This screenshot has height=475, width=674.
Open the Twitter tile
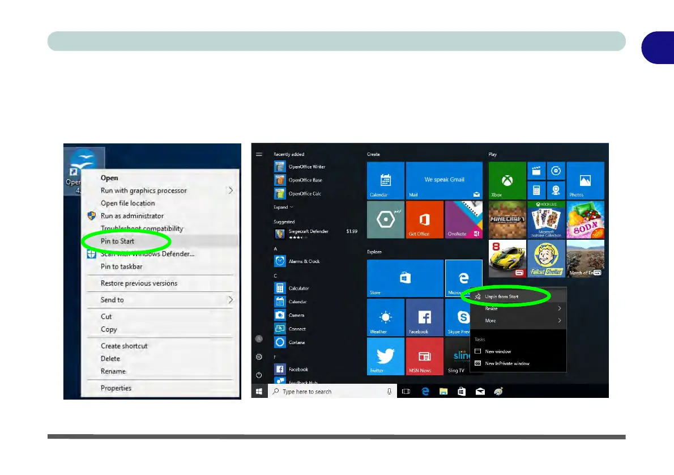pos(386,356)
